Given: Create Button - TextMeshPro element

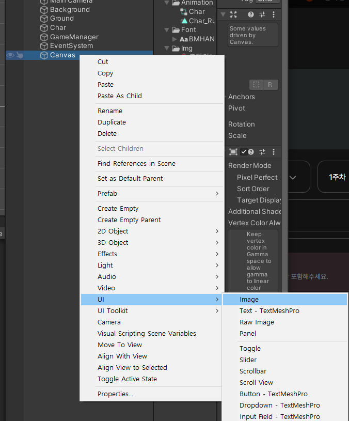Looking at the screenshot, I should (x=285, y=394).
